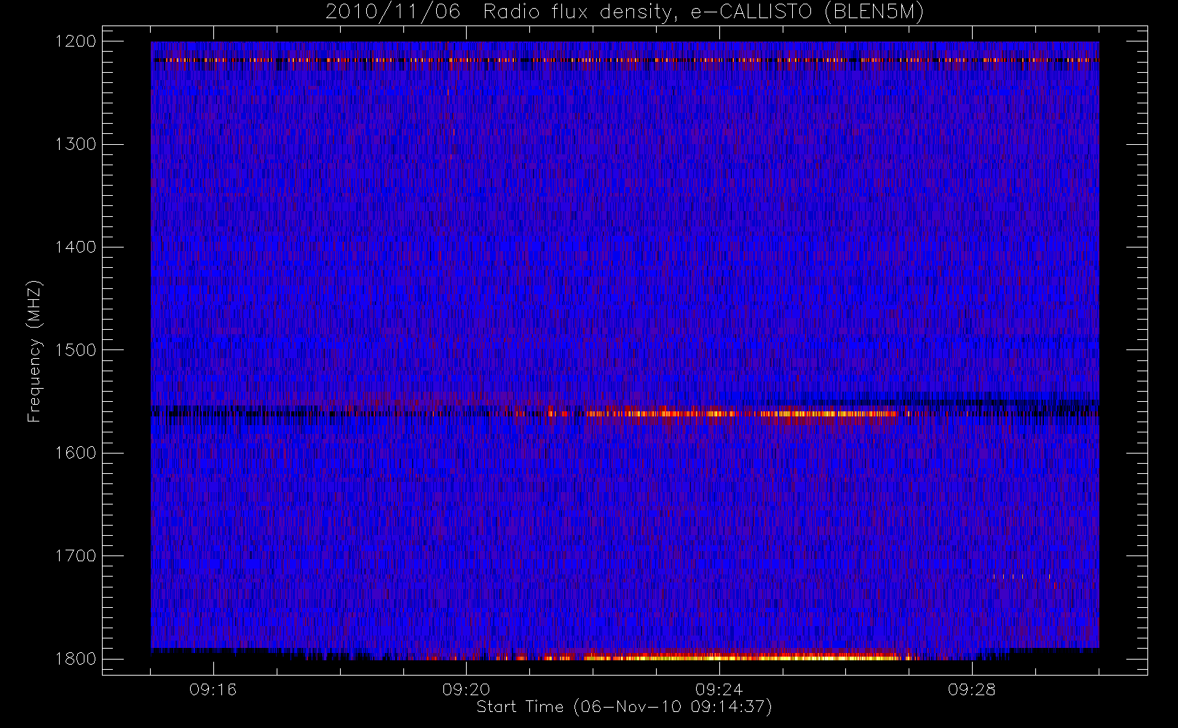Viewport: 1178px width, 728px height.
Task: Select the 1800 frequency tick label
Action: pos(76,659)
